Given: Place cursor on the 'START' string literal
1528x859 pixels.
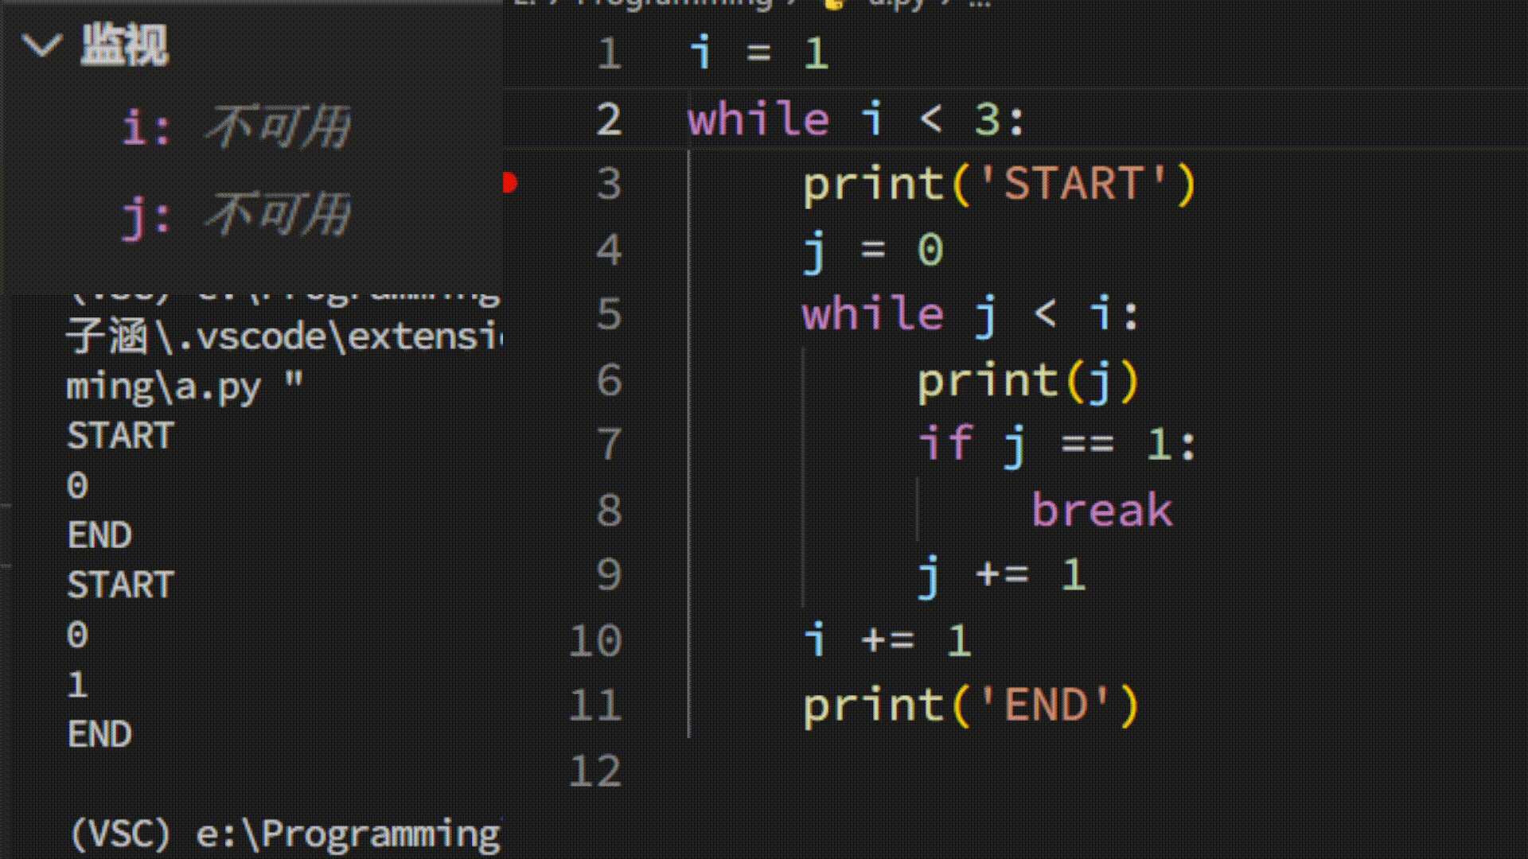Looking at the screenshot, I should pos(1073,185).
